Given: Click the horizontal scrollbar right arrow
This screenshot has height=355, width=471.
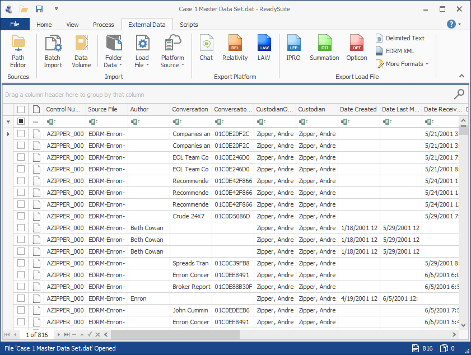Looking at the screenshot, I should click(454, 334).
